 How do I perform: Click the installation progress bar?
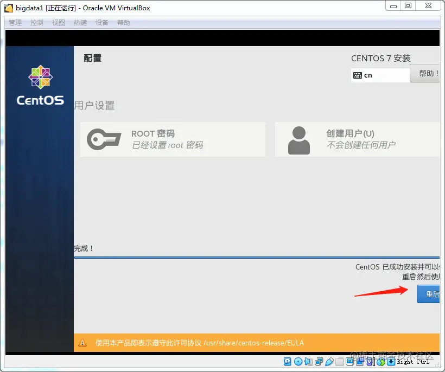point(257,258)
